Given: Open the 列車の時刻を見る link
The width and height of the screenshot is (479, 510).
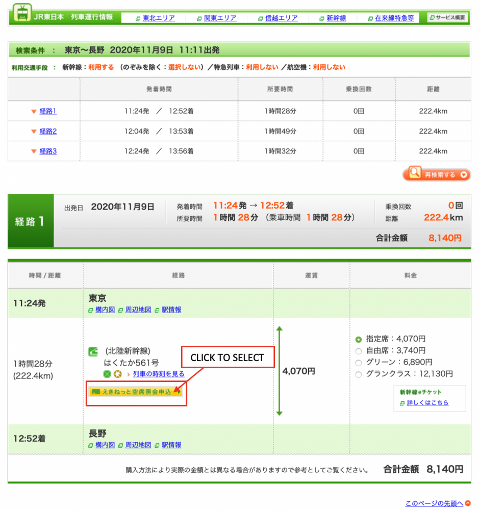Looking at the screenshot, I should coord(159,374).
